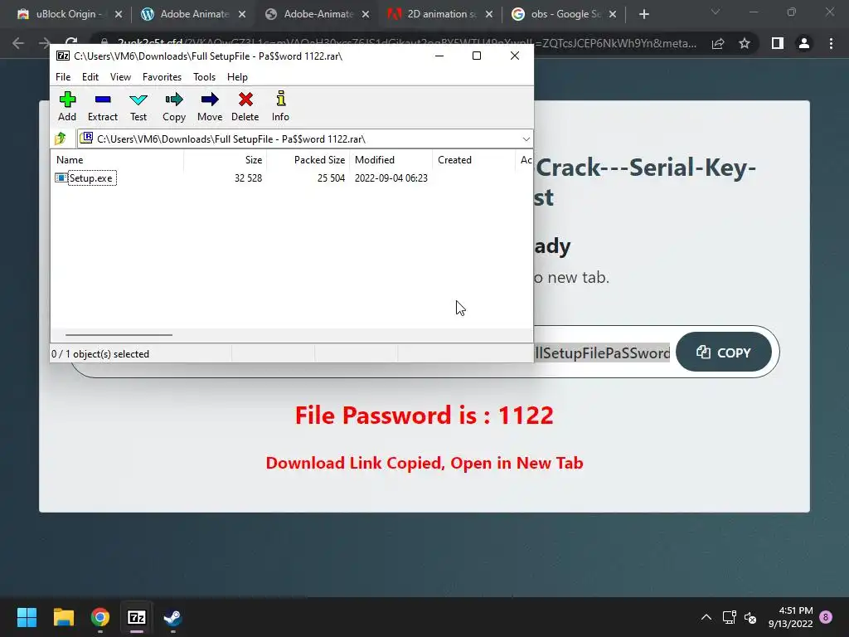Close the uBlock Origin tab
The image size is (849, 637).
tap(119, 14)
